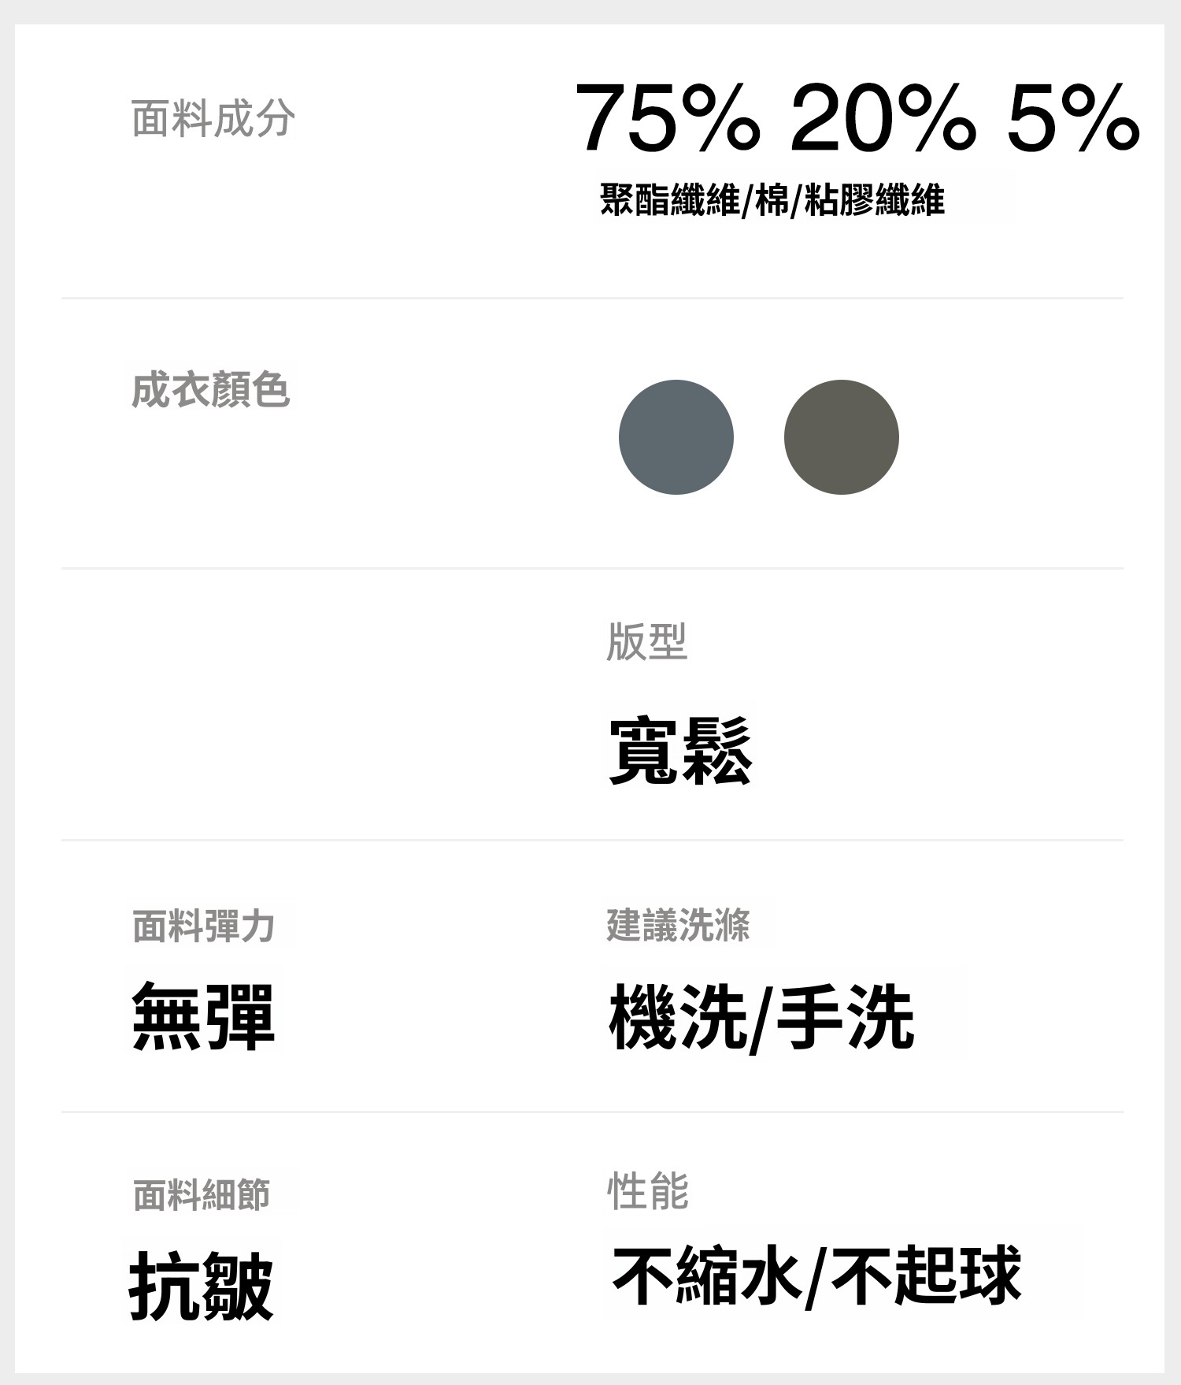Click the 不縮水/不起球 performance text

pyautogui.click(x=816, y=1275)
